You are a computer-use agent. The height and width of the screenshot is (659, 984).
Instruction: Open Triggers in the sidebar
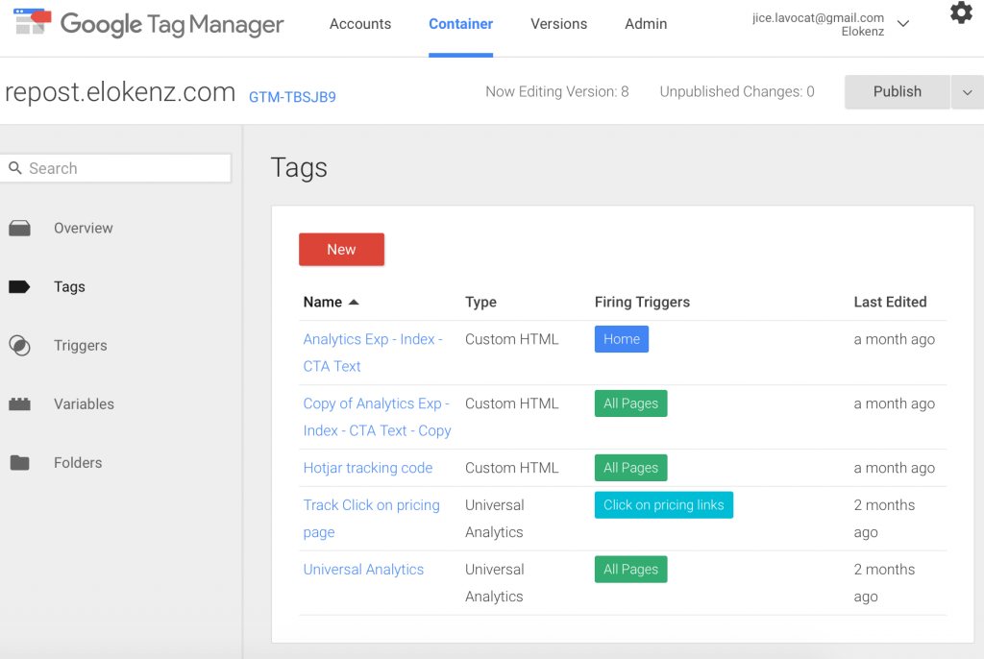pos(81,345)
